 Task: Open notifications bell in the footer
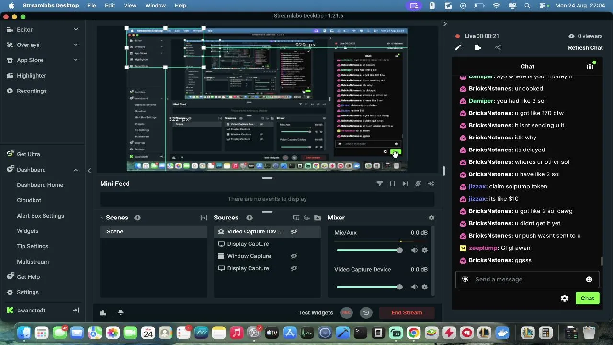pos(121,312)
